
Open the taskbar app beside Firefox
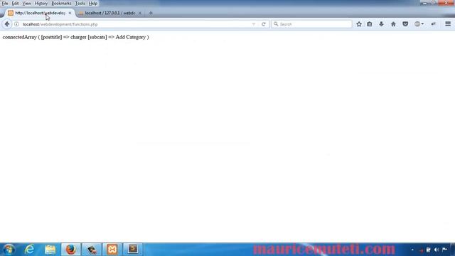pos(92,250)
